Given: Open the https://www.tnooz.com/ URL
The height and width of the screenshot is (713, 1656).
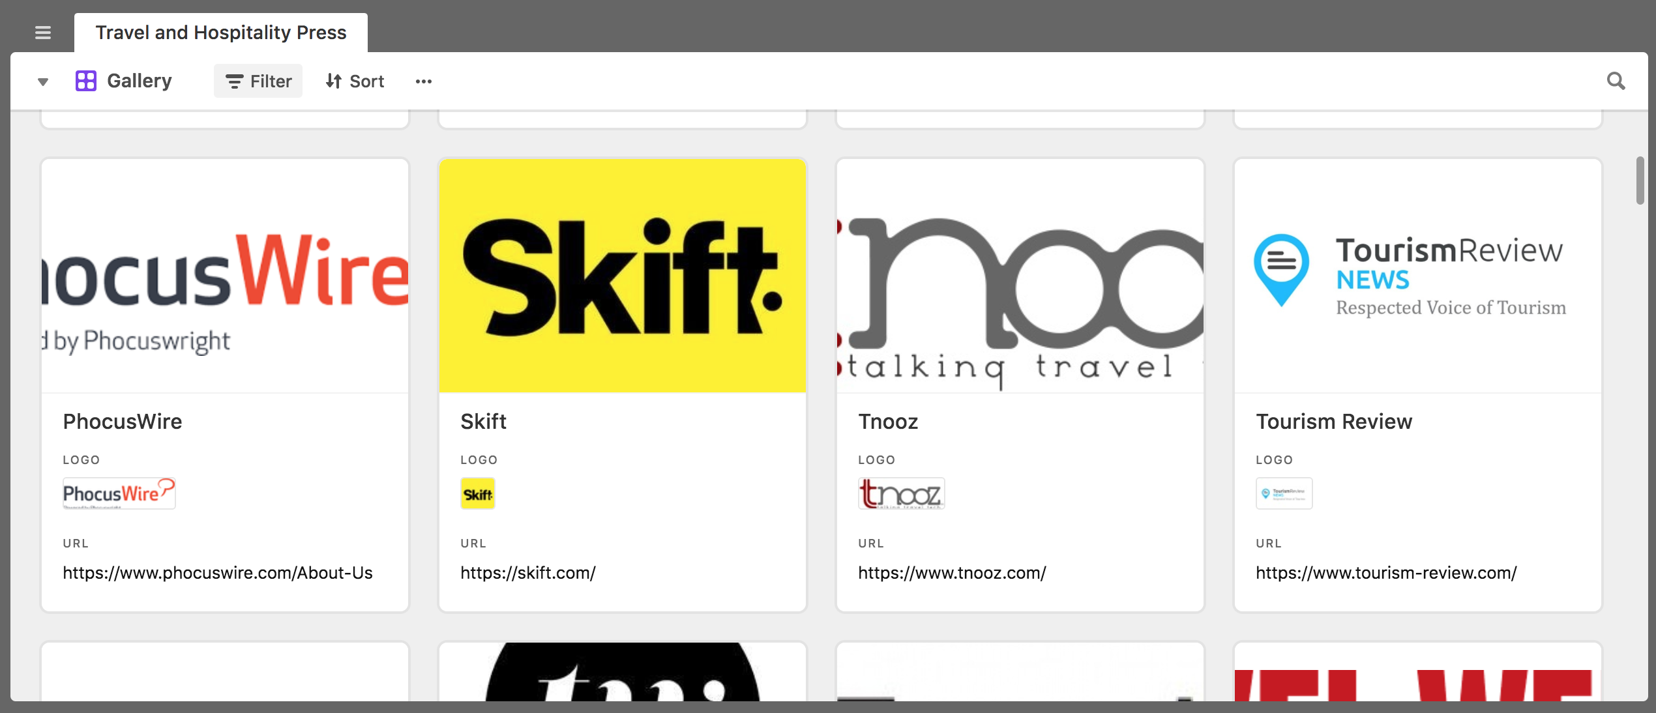Looking at the screenshot, I should click(x=951, y=573).
